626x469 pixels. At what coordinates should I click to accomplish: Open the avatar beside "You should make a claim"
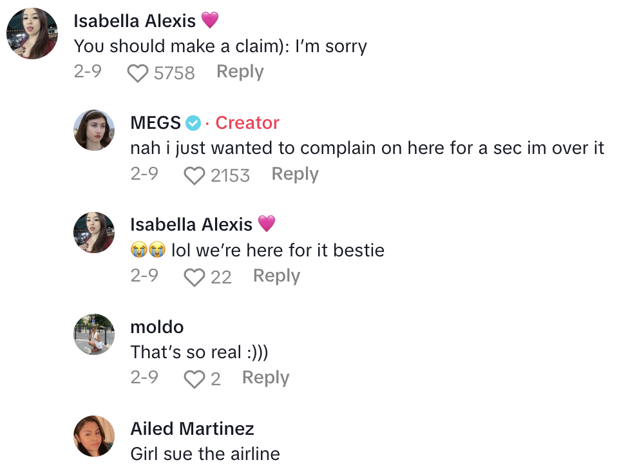[32, 33]
